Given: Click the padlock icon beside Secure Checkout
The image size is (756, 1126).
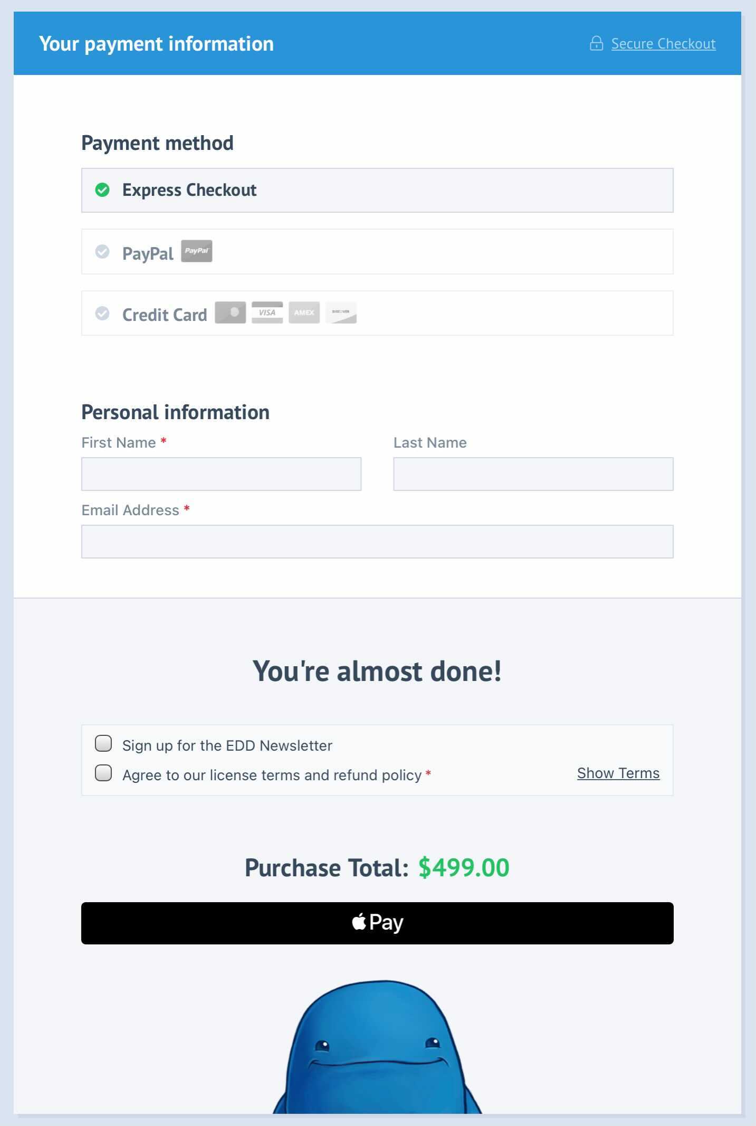Looking at the screenshot, I should tap(596, 43).
